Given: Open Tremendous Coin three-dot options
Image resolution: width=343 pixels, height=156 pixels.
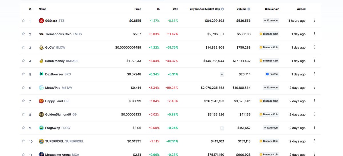Looking at the screenshot, I should (x=314, y=34).
